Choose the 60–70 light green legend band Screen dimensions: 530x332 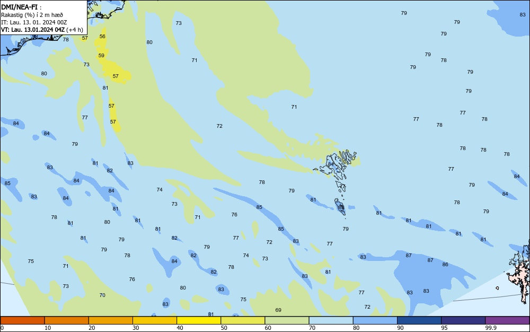[x=287, y=320]
